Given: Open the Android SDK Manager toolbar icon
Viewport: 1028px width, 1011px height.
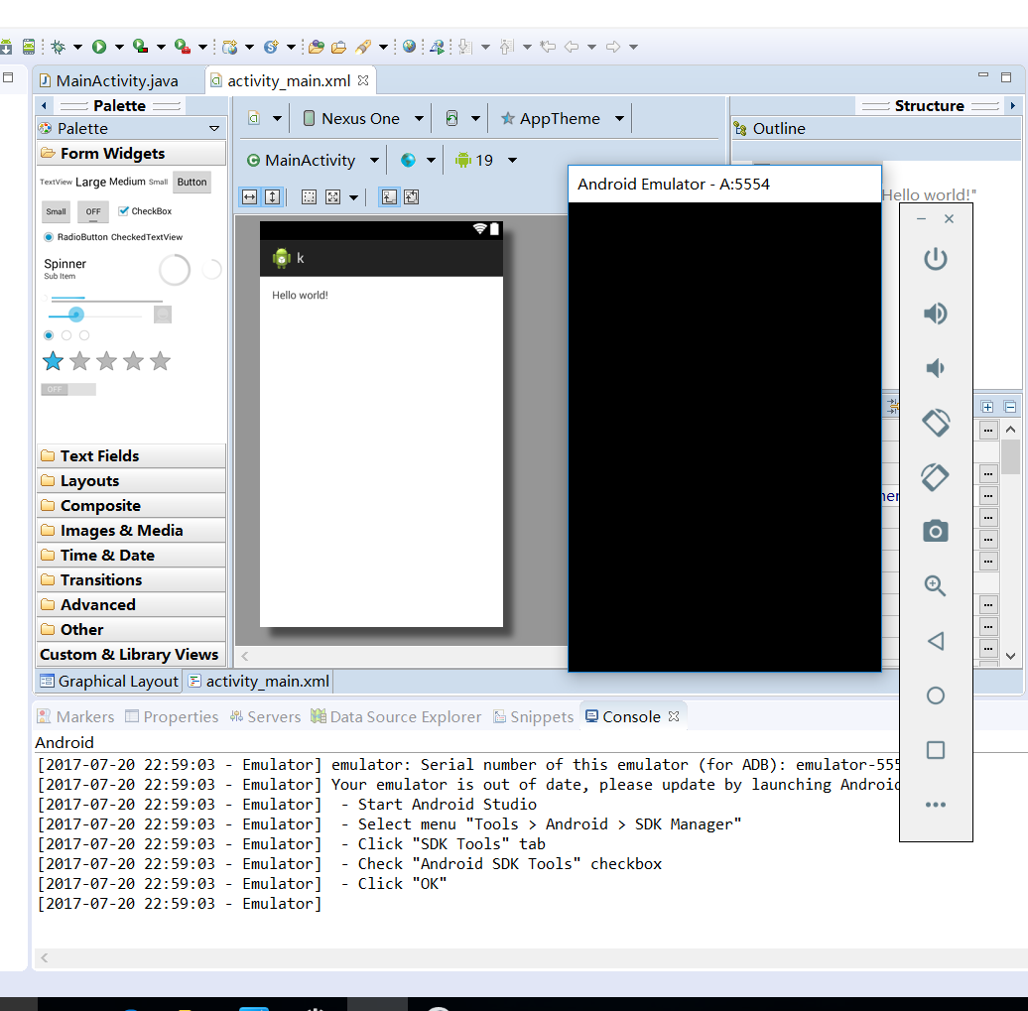Looking at the screenshot, I should [x=5, y=47].
